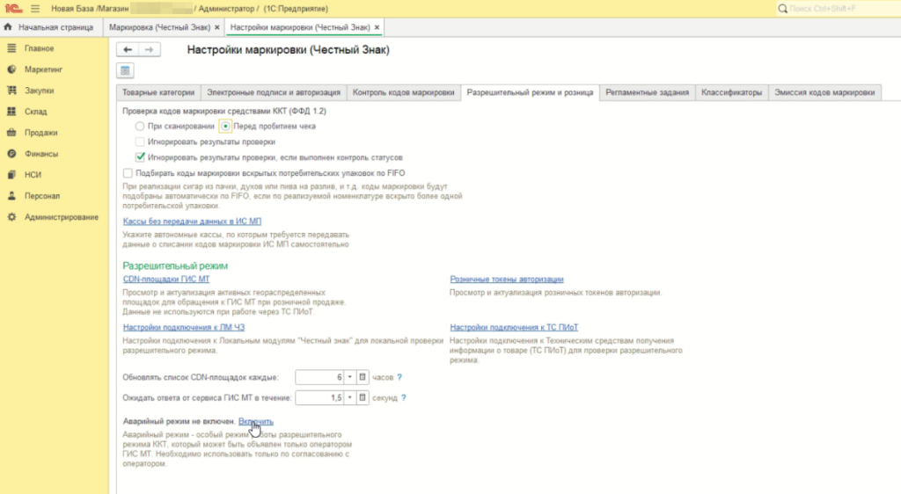901x494 pixels.
Task: Click the 1C logo icon
Action: pyautogui.click(x=12, y=9)
